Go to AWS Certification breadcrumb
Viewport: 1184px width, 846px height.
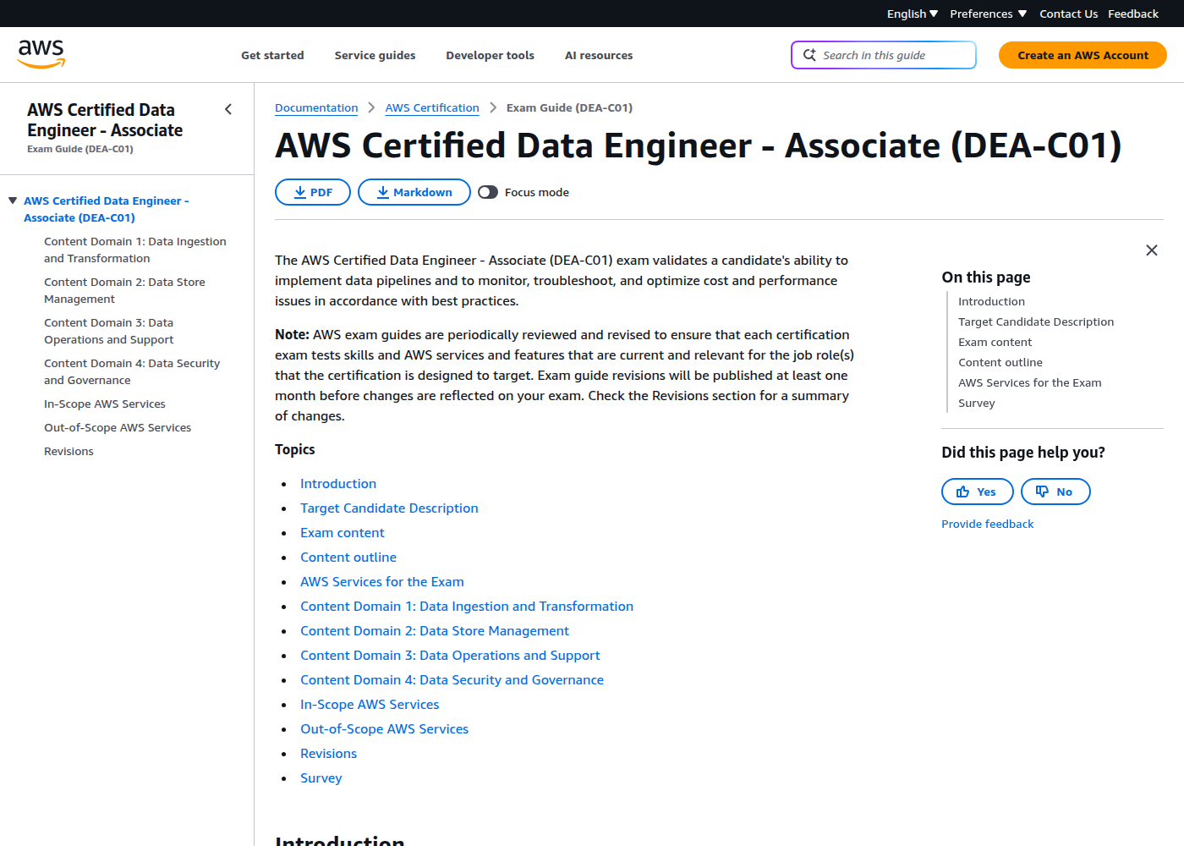(432, 107)
